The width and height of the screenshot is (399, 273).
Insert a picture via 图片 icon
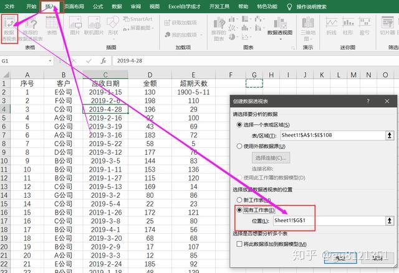75,25
